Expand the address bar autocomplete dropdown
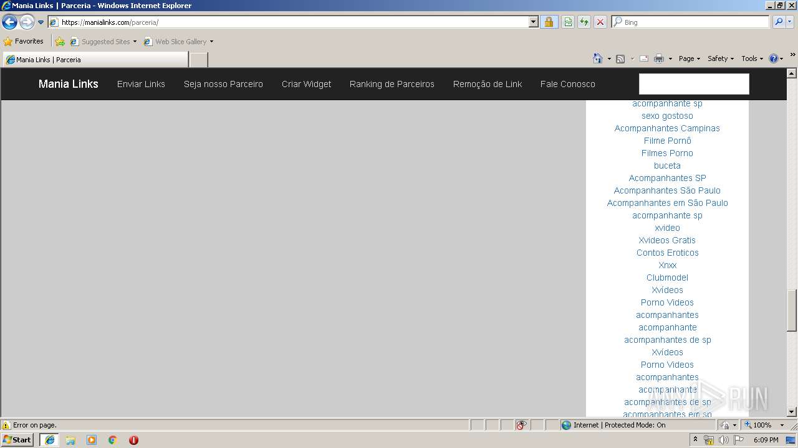798x448 pixels. point(533,22)
